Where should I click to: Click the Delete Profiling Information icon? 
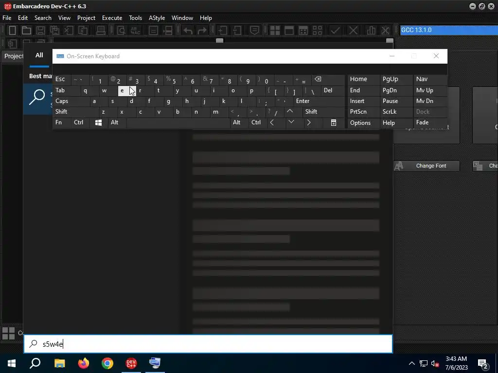pos(385,31)
